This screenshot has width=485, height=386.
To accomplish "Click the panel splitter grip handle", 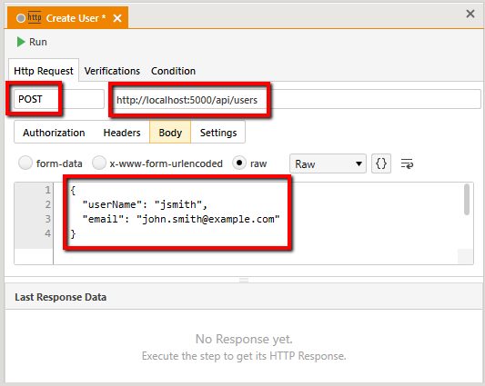I will click(244, 280).
